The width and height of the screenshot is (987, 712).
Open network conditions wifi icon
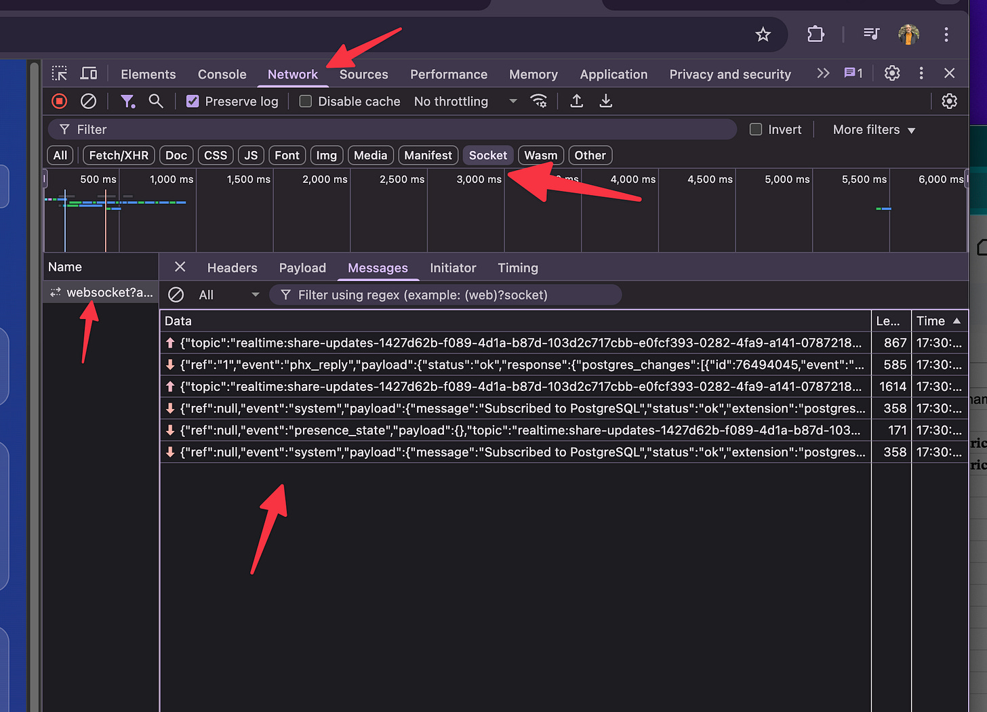click(539, 101)
